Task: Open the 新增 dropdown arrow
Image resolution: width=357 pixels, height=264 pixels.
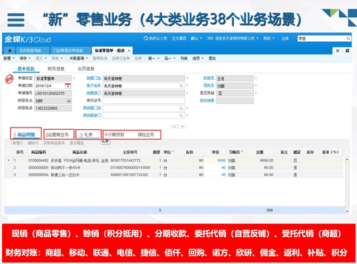Action: [x=13, y=58]
